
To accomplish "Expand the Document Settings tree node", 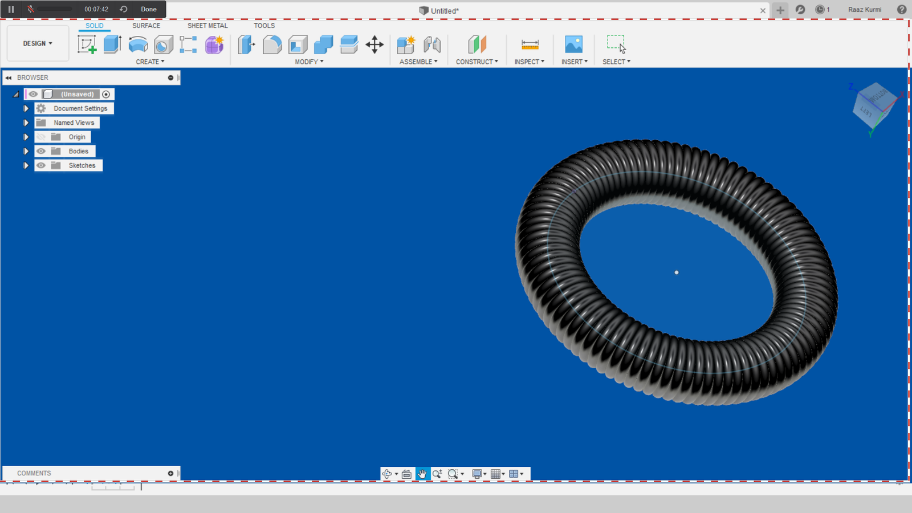I will [x=26, y=108].
